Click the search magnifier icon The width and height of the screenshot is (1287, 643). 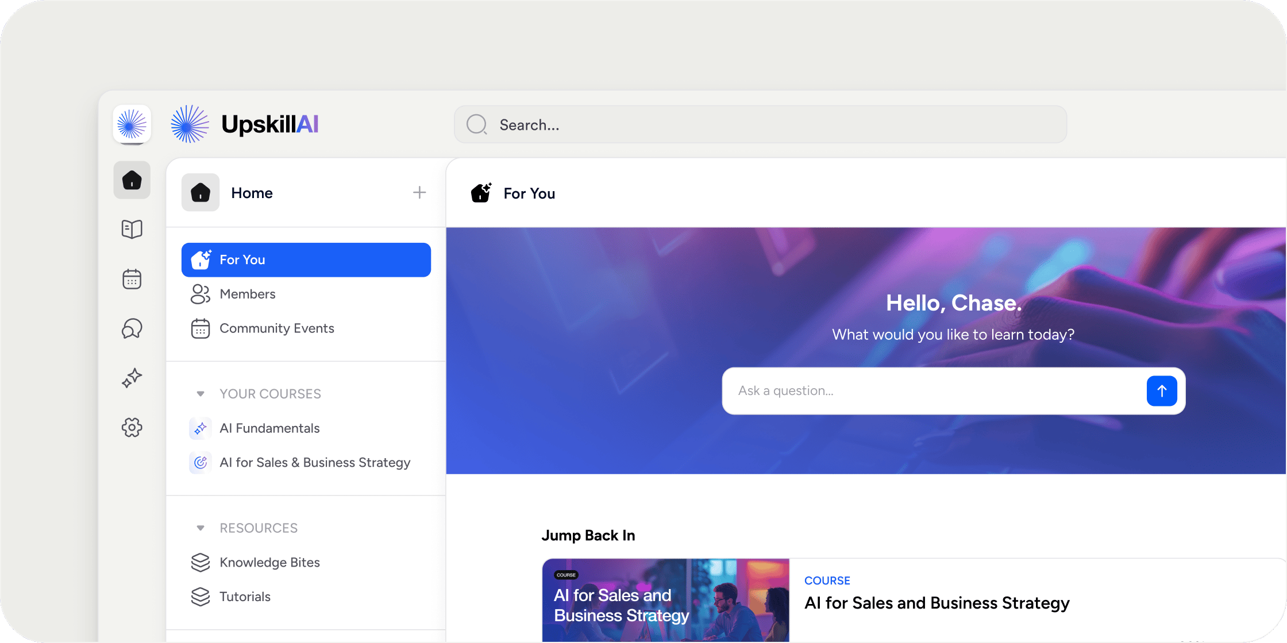pos(477,124)
